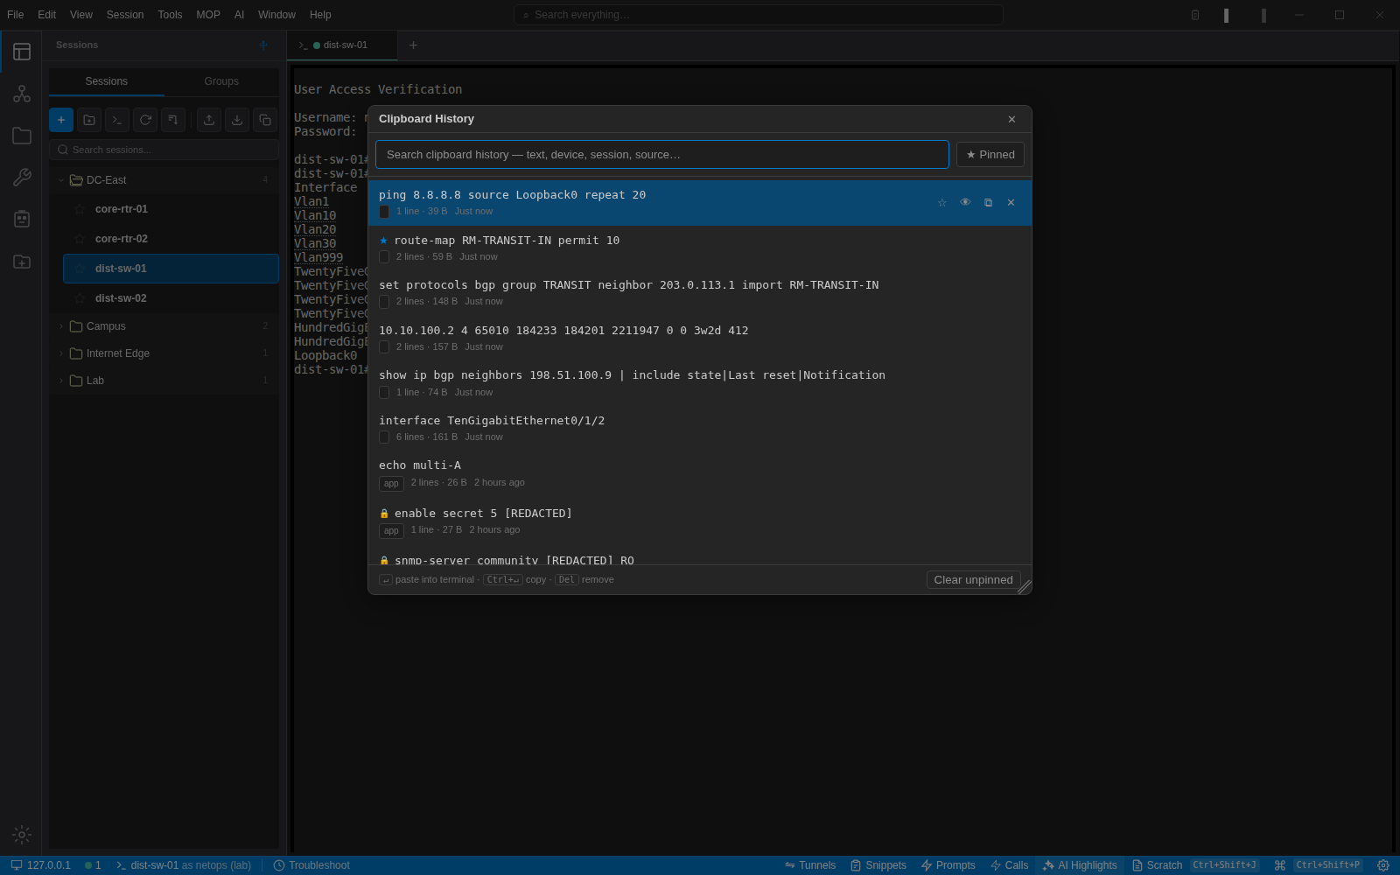1400x875 pixels.
Task: Click the refresh sessions icon
Action: (145, 120)
